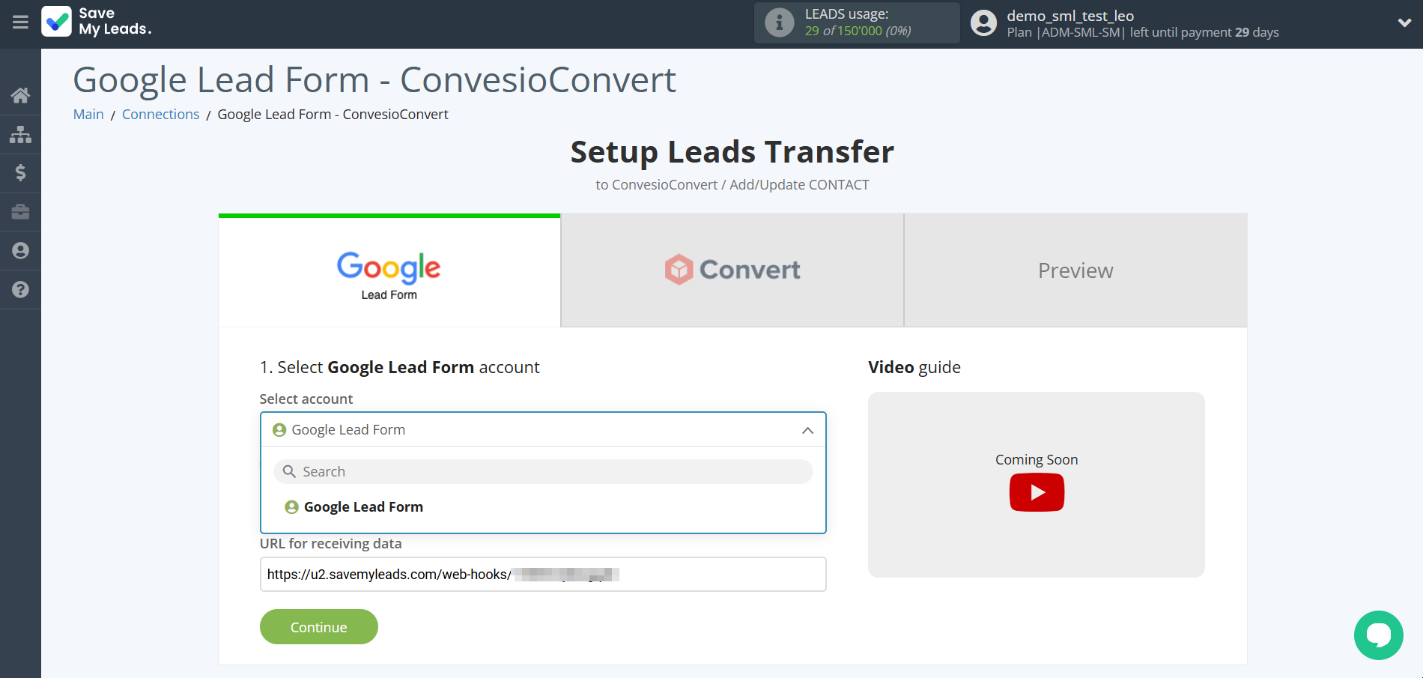Switch to the Convert tab

click(x=732, y=270)
